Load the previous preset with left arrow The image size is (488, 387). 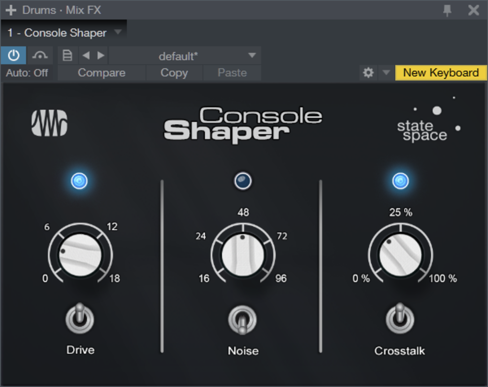pyautogui.click(x=86, y=55)
